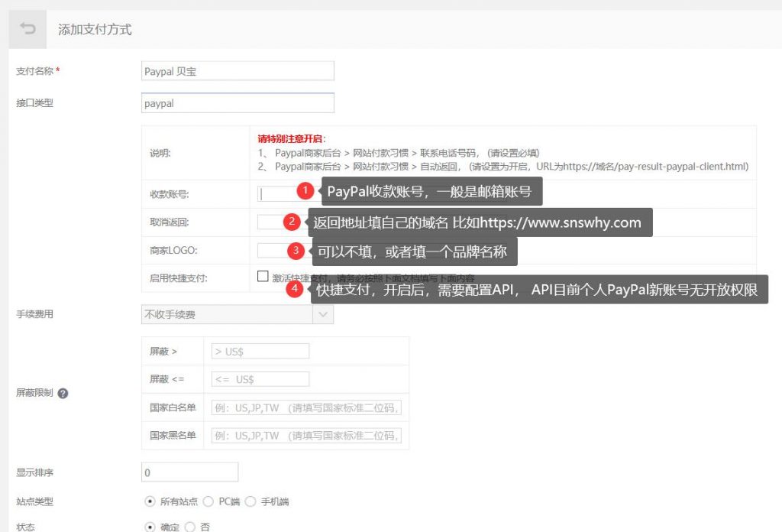Image resolution: width=782 pixels, height=532 pixels.
Task: Click the 收款账号 label
Action: (170, 194)
